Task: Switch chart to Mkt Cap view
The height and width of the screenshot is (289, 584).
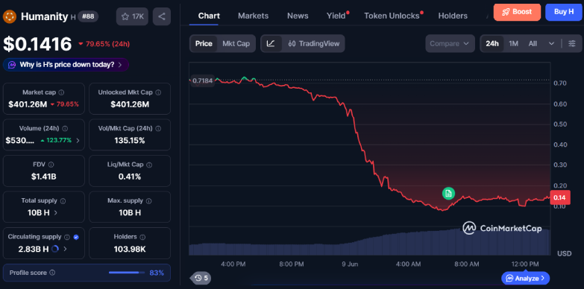Action: [236, 43]
